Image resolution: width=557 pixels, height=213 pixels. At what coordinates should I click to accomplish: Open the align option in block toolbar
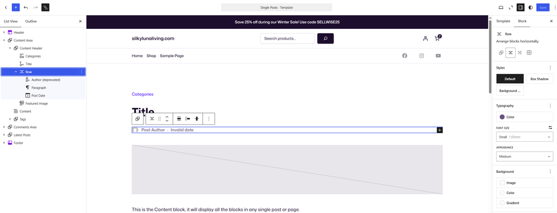pyautogui.click(x=180, y=119)
